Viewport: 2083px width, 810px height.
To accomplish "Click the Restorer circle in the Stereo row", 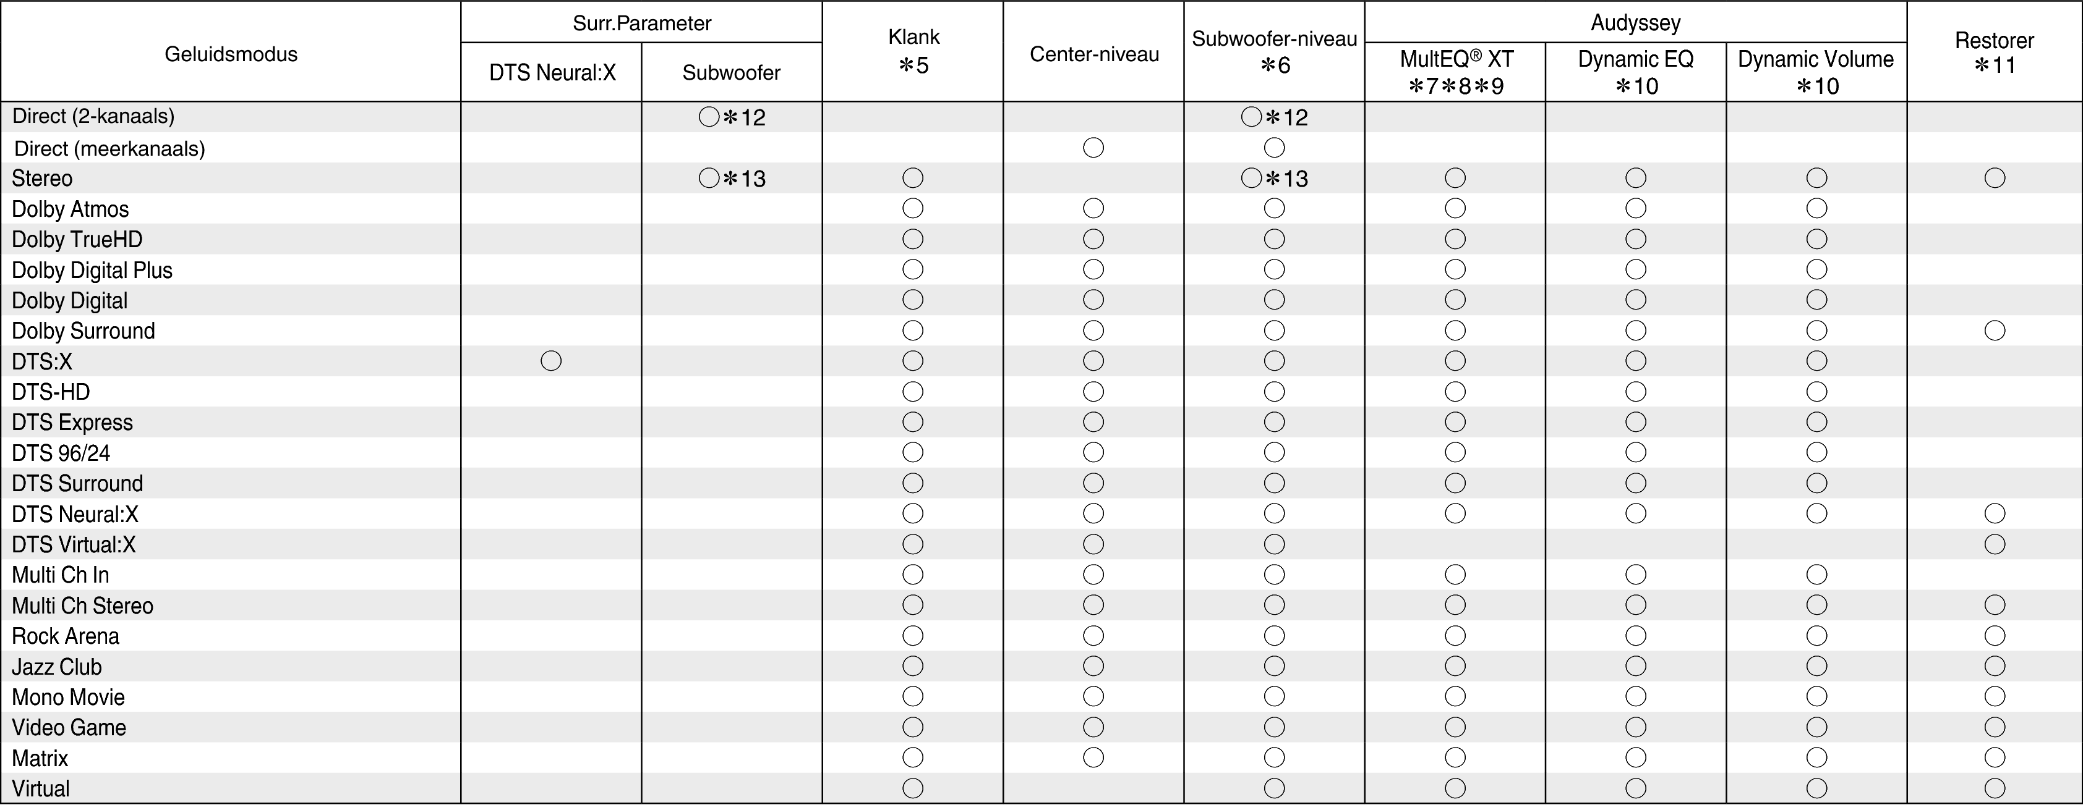I will [1994, 179].
